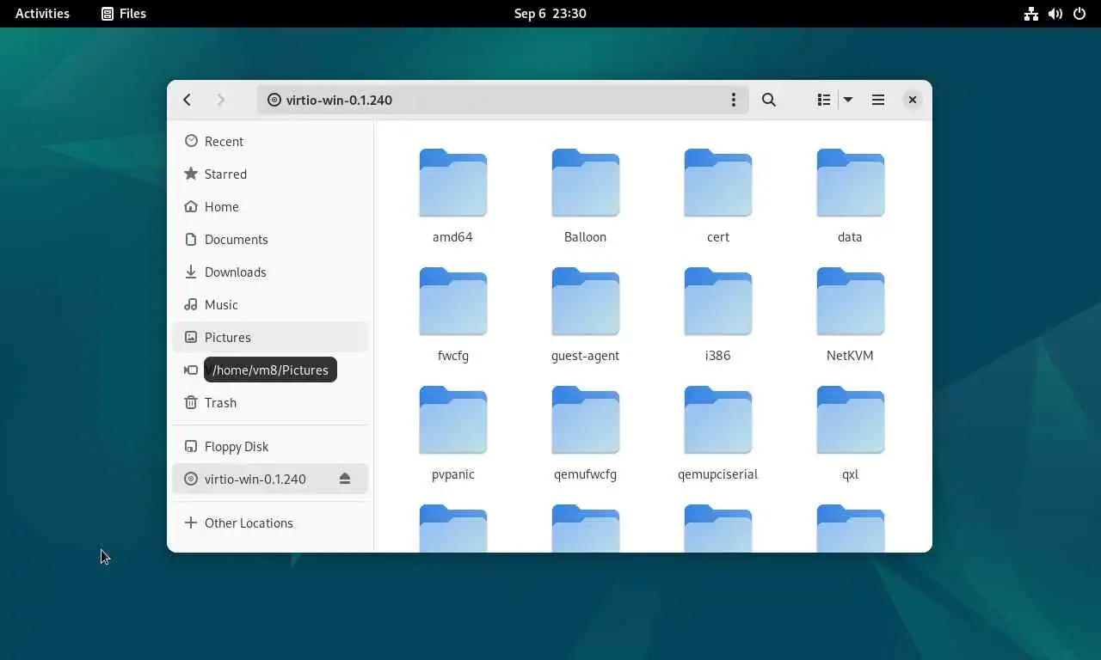This screenshot has height=660, width=1101.
Task: Click the virtio-win-0.1.240 path bar
Action: click(502, 100)
